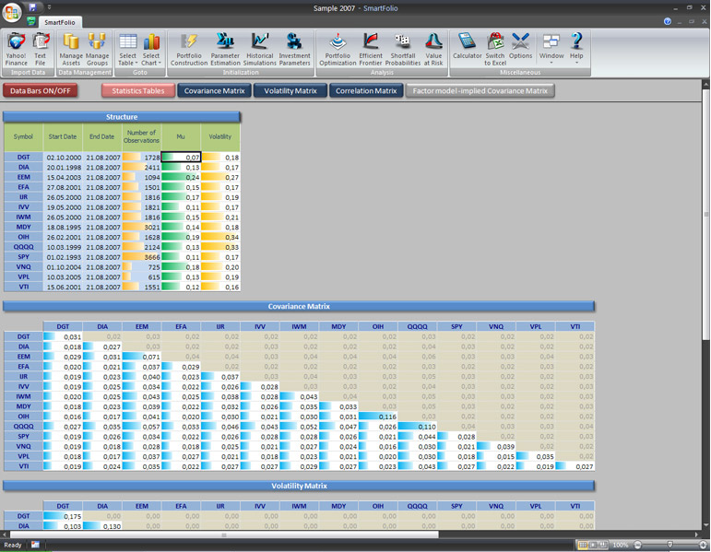Expand the Window menu

551,48
